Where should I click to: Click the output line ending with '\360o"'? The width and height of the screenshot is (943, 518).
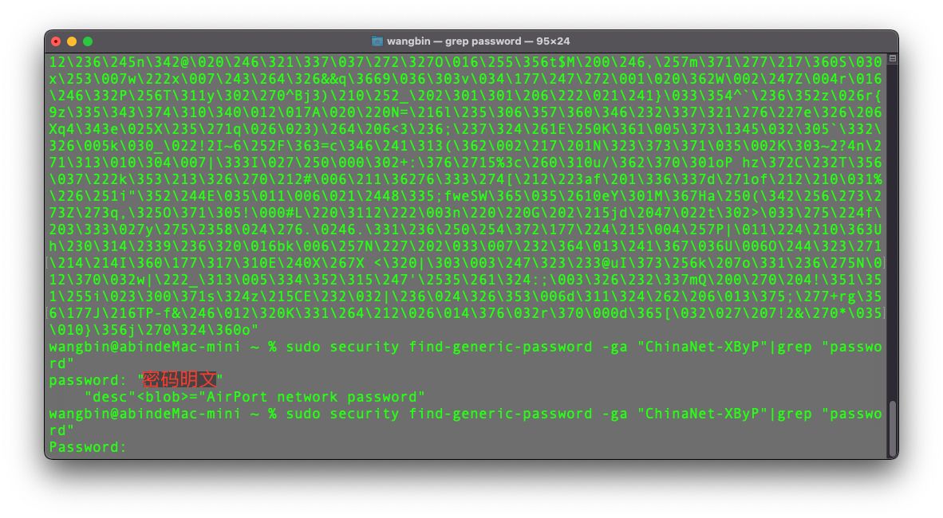click(x=154, y=330)
